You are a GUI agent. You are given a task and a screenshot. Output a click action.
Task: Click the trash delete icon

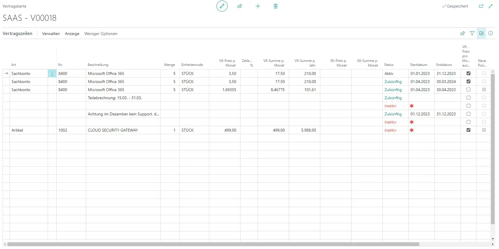pos(276,6)
